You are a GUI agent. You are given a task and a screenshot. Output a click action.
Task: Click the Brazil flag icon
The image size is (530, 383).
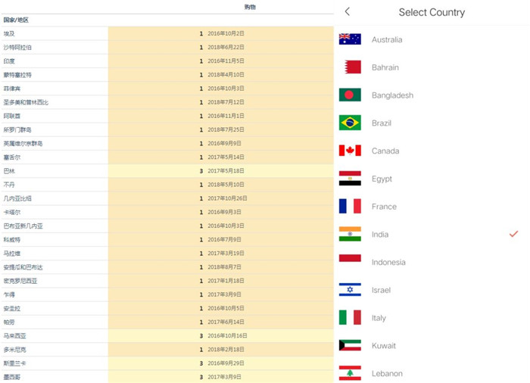350,123
